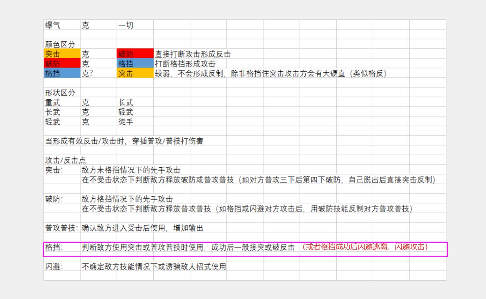Click text mentioning 自己脱出后直接突击反制

pyautogui.click(x=259, y=180)
